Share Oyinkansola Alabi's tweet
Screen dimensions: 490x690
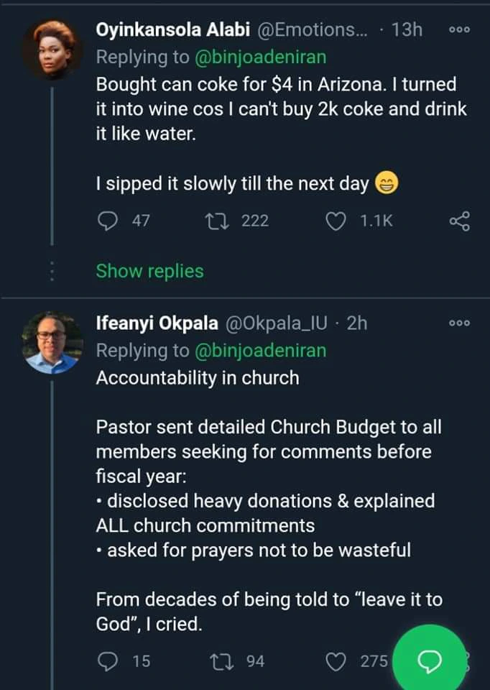point(459,221)
